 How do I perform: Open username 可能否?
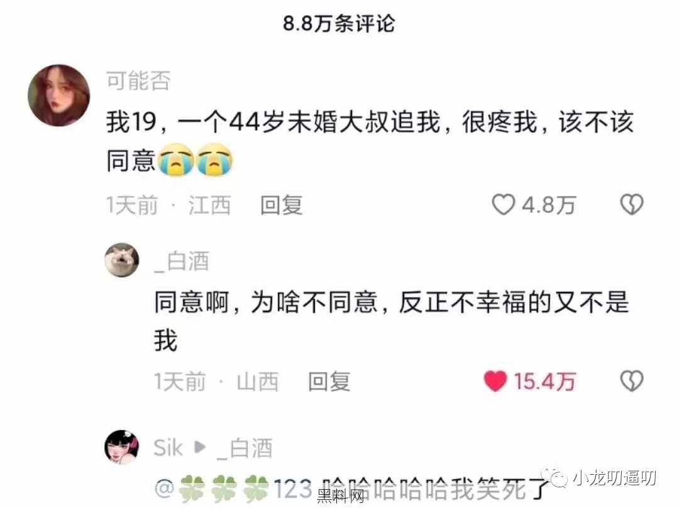click(138, 81)
